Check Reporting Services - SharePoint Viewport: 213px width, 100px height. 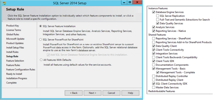[154, 38]
